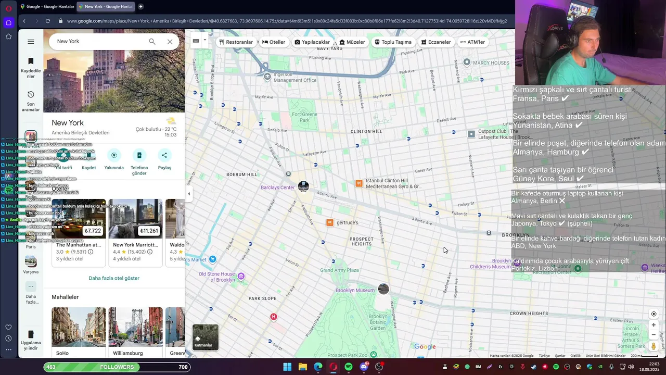Open Son aramalar recent searches
Viewport: 666px width, 375px height.
tap(31, 101)
